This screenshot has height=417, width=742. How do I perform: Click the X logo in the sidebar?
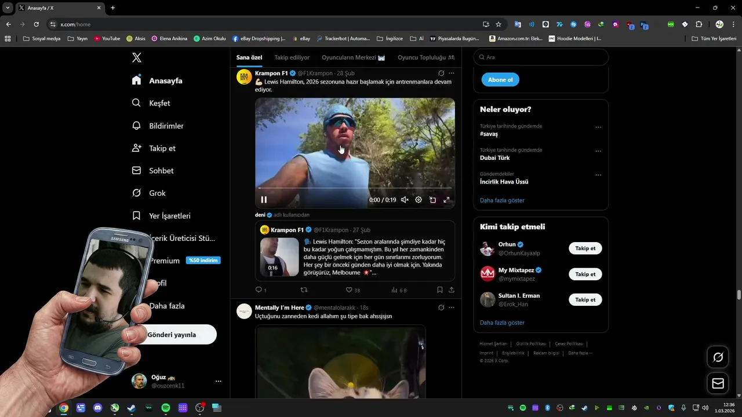137,57
